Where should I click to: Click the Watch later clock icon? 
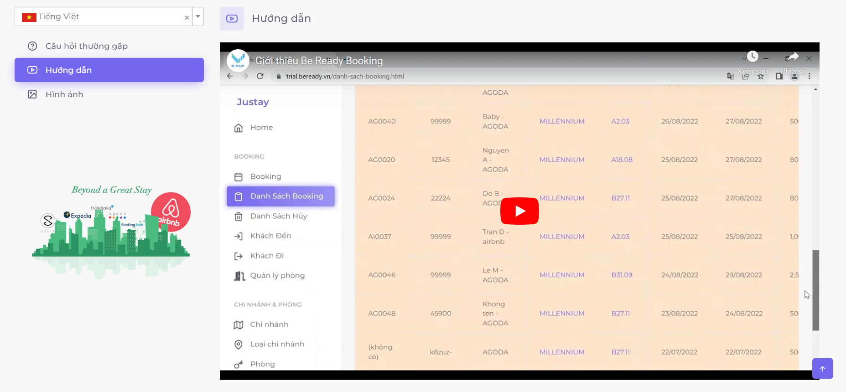[x=753, y=57]
